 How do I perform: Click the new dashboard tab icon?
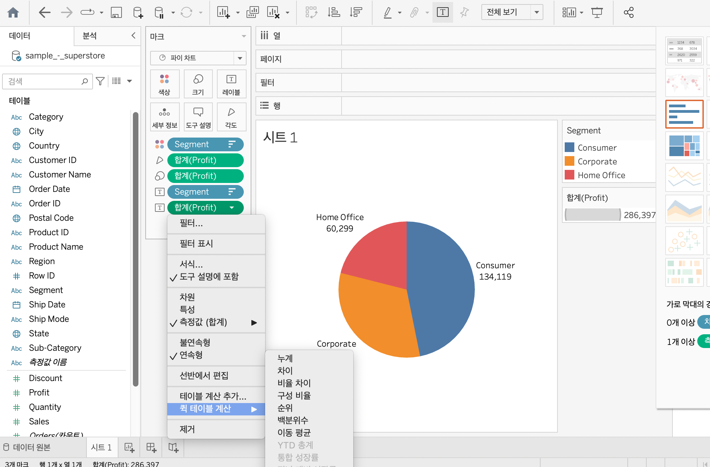point(151,447)
